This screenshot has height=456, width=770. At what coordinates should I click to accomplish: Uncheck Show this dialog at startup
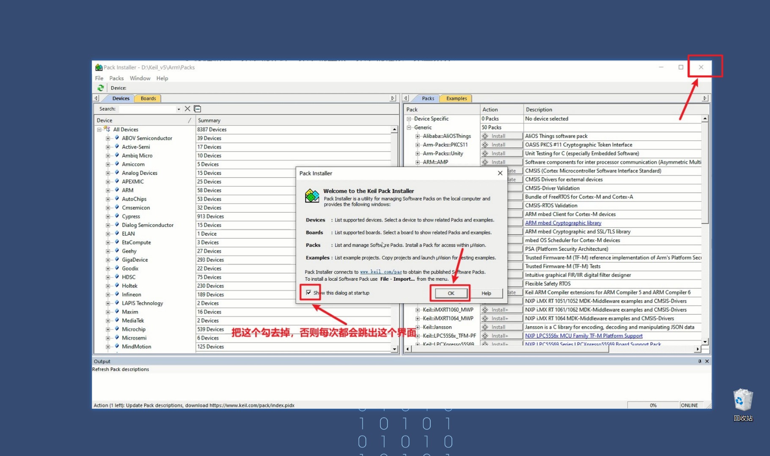pos(309,293)
